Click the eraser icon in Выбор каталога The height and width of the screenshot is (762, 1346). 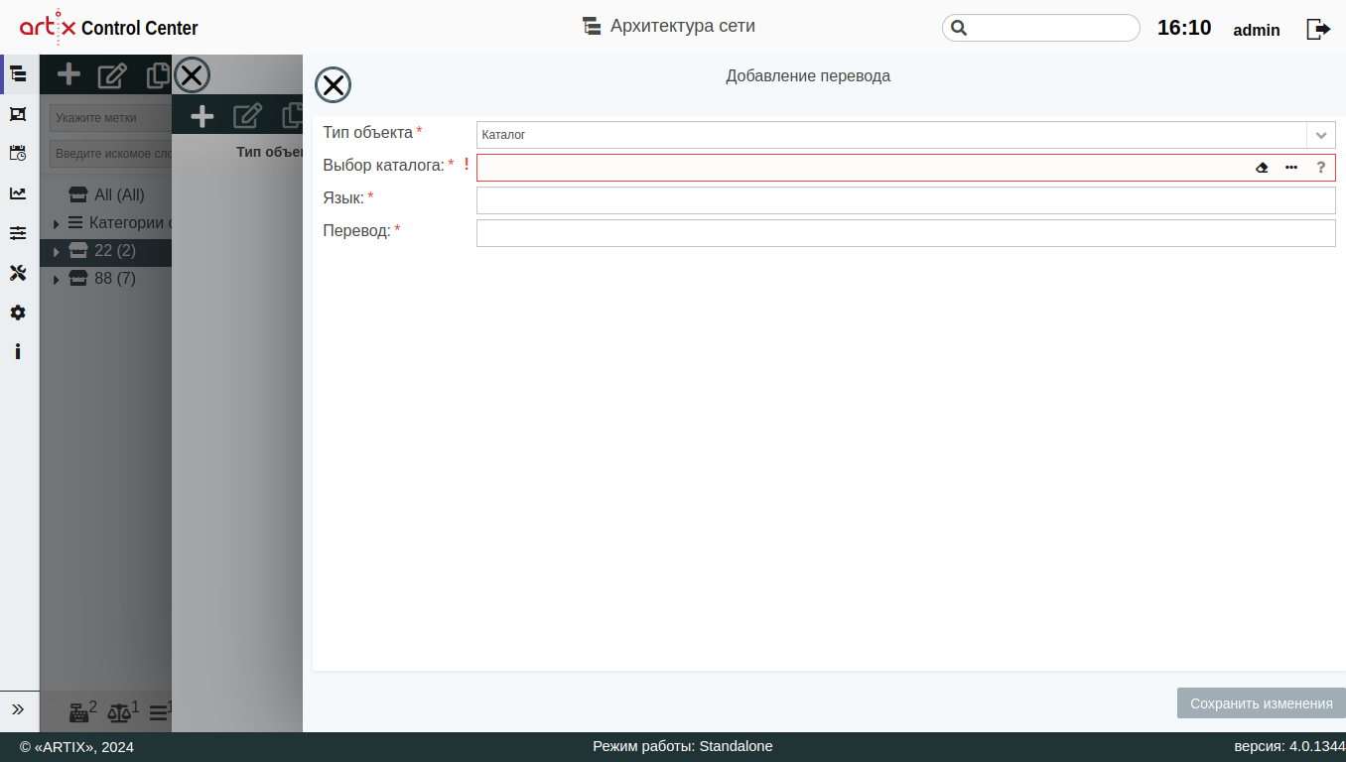[1262, 168]
